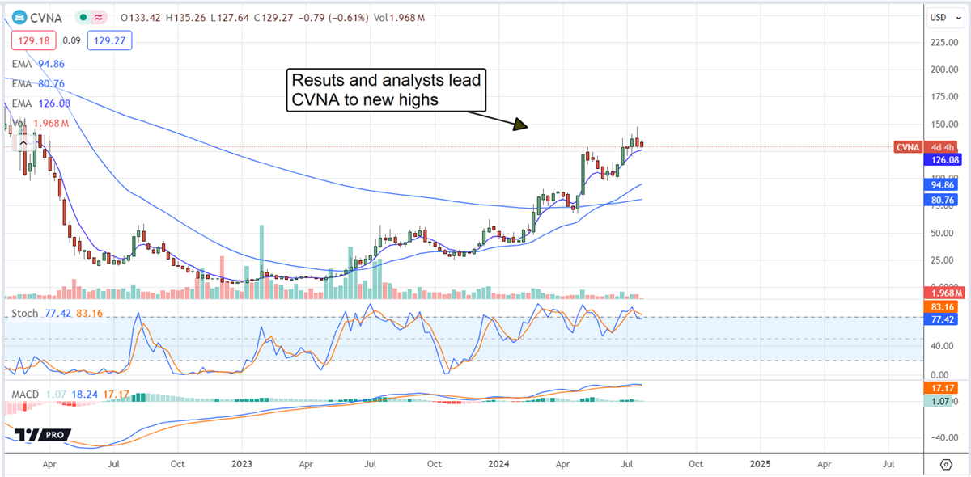Click the CVNA price label tag
Viewport: 971px width, 477px height.
(x=906, y=147)
